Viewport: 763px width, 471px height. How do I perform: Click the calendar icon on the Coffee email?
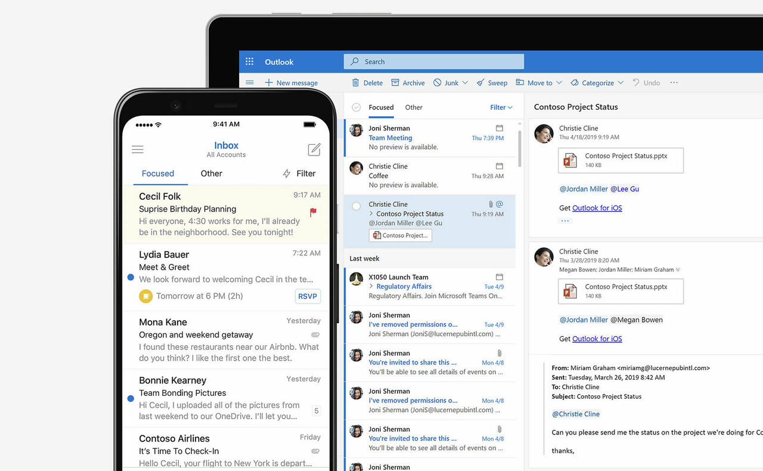tap(500, 166)
